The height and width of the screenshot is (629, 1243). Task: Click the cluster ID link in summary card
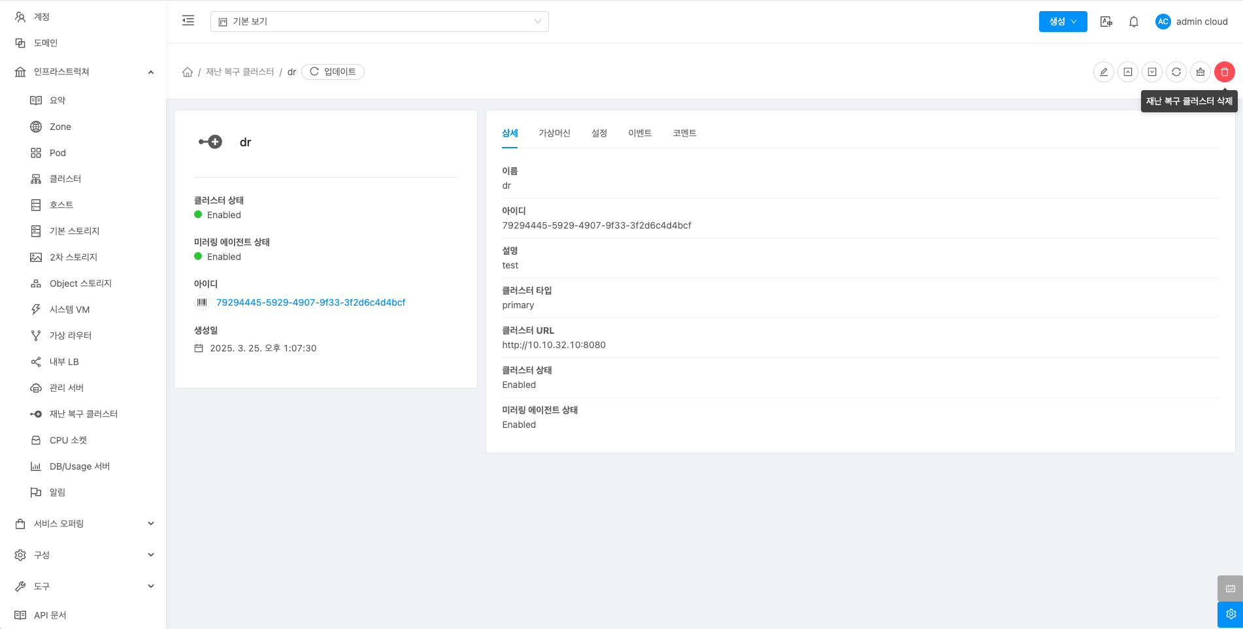pyautogui.click(x=310, y=302)
